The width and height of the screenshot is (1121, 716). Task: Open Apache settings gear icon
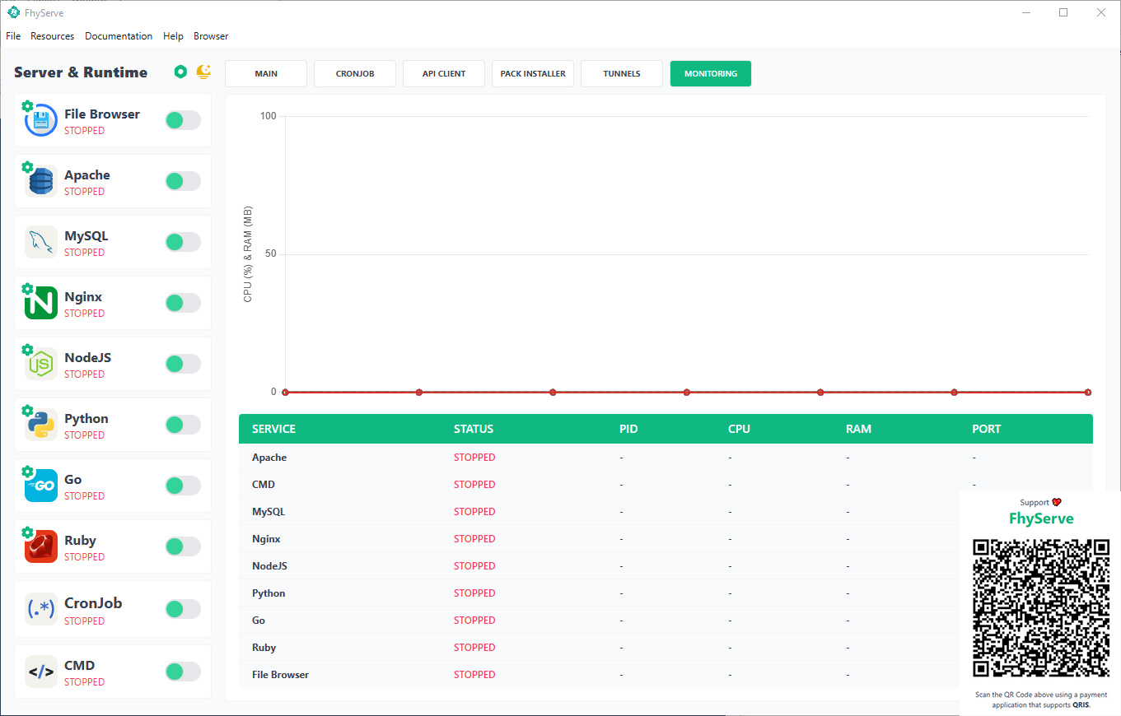(27, 167)
